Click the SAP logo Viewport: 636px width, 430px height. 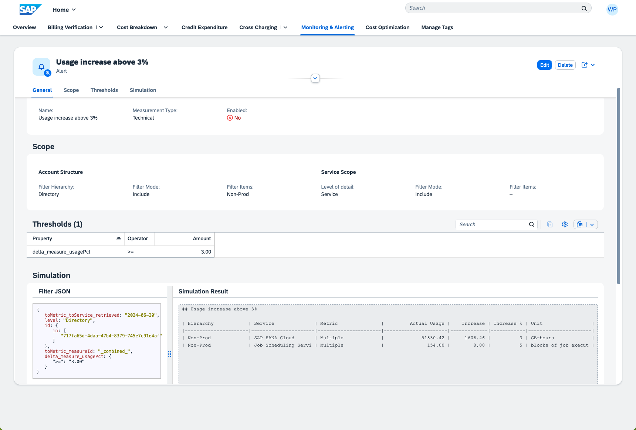(30, 10)
